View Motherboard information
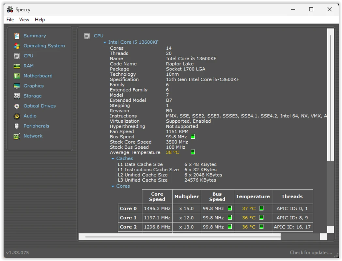 coord(38,76)
